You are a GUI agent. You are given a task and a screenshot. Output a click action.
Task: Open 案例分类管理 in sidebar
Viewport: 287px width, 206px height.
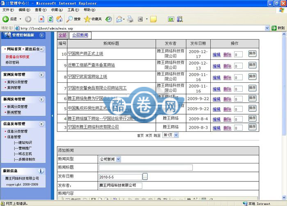(17, 82)
